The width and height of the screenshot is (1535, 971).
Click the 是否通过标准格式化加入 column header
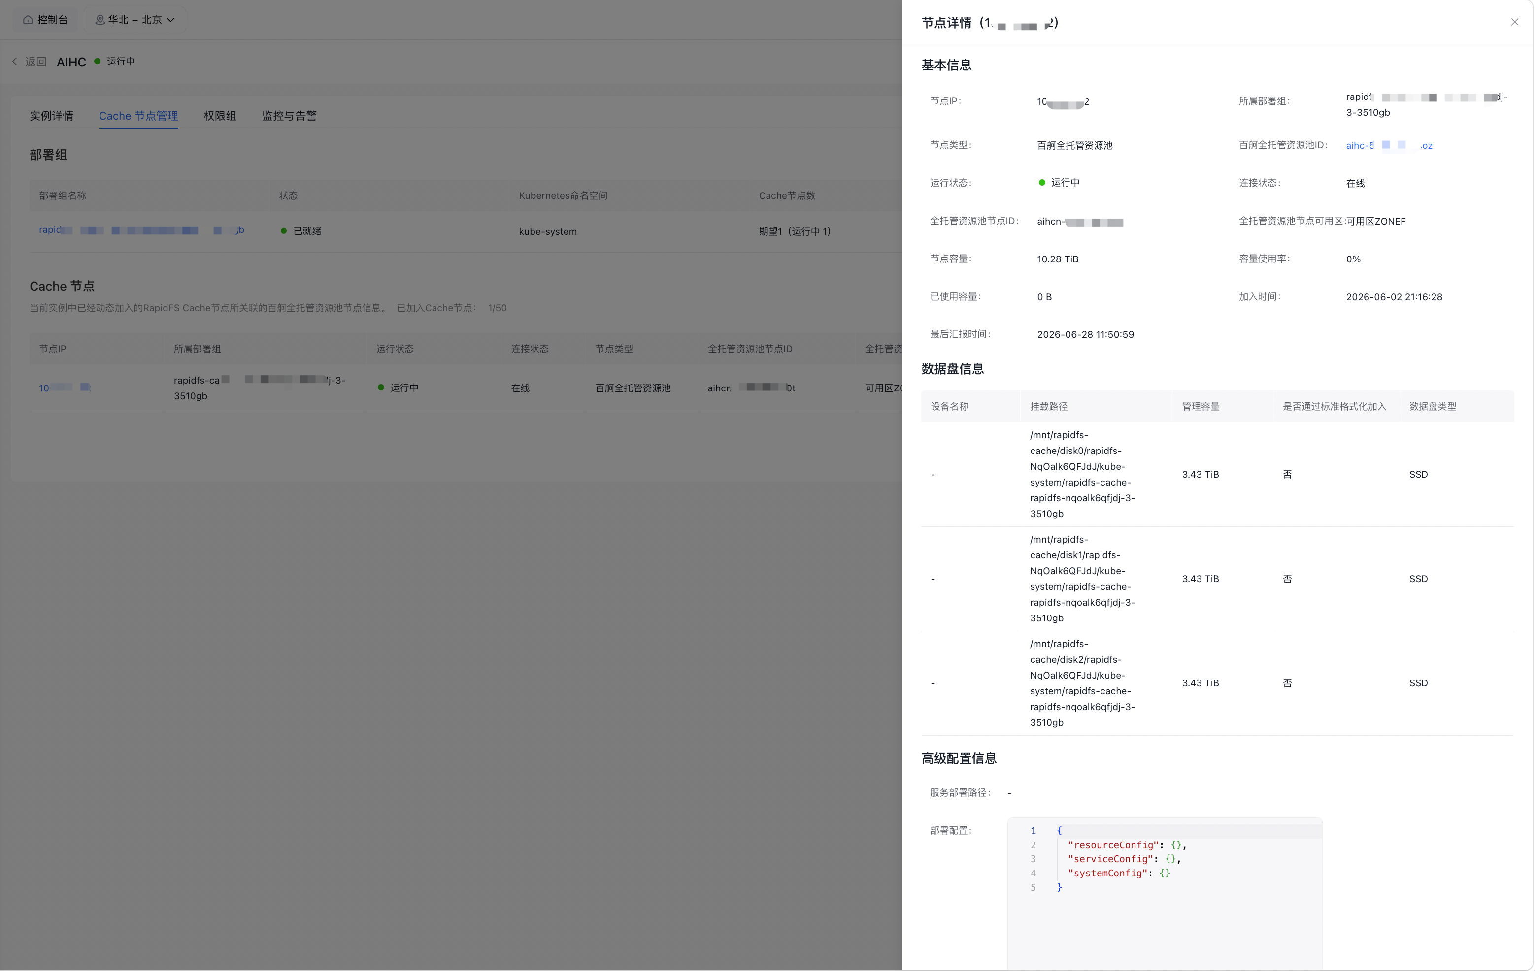point(1334,407)
